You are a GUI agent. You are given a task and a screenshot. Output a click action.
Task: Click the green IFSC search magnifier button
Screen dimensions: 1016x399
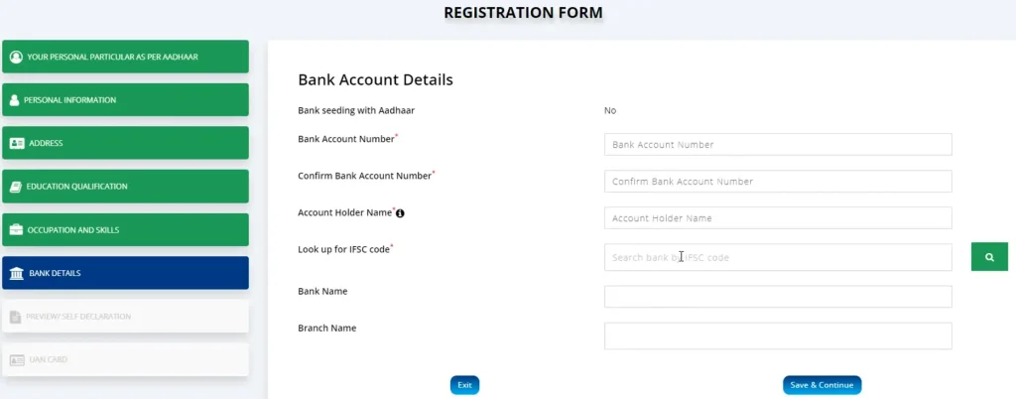click(989, 257)
